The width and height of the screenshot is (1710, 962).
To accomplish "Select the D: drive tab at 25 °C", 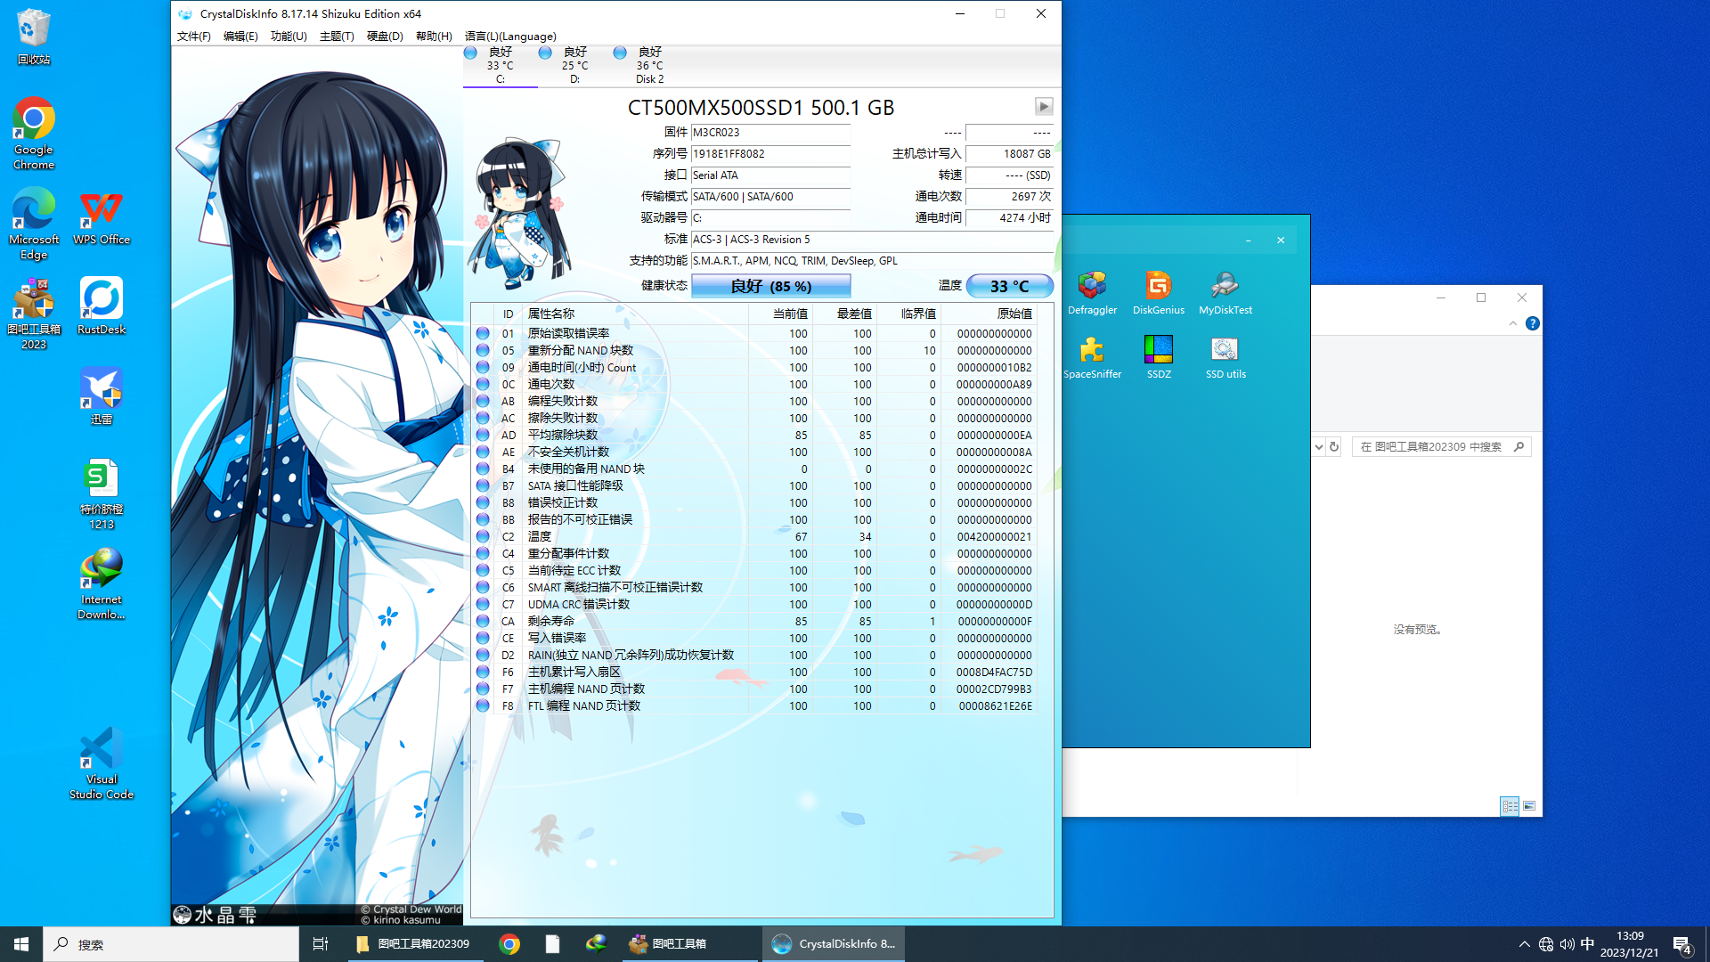I will [x=574, y=66].
